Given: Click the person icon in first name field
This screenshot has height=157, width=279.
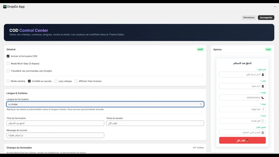Looking at the screenshot, I should tap(263, 75).
